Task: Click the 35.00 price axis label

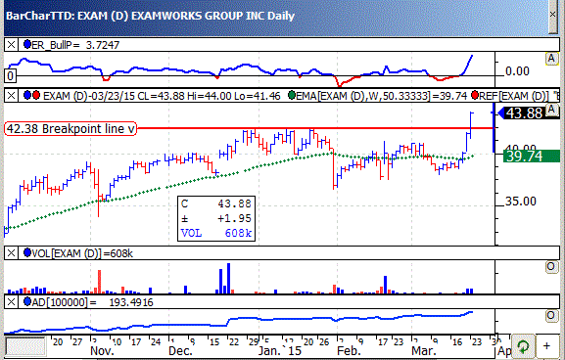Action: tap(521, 201)
